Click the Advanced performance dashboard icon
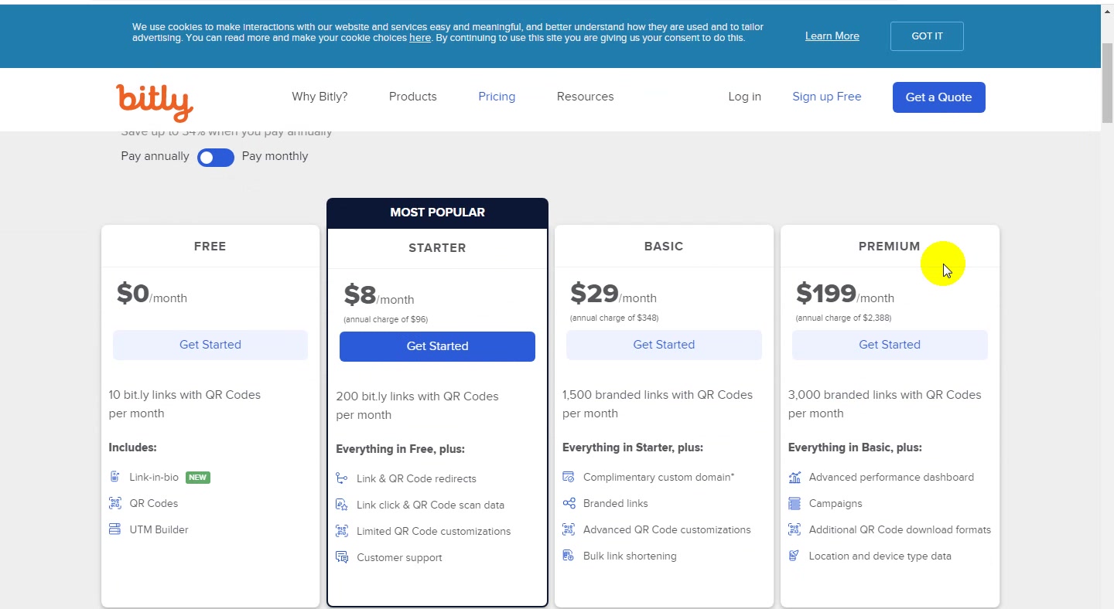This screenshot has width=1114, height=609. (794, 477)
